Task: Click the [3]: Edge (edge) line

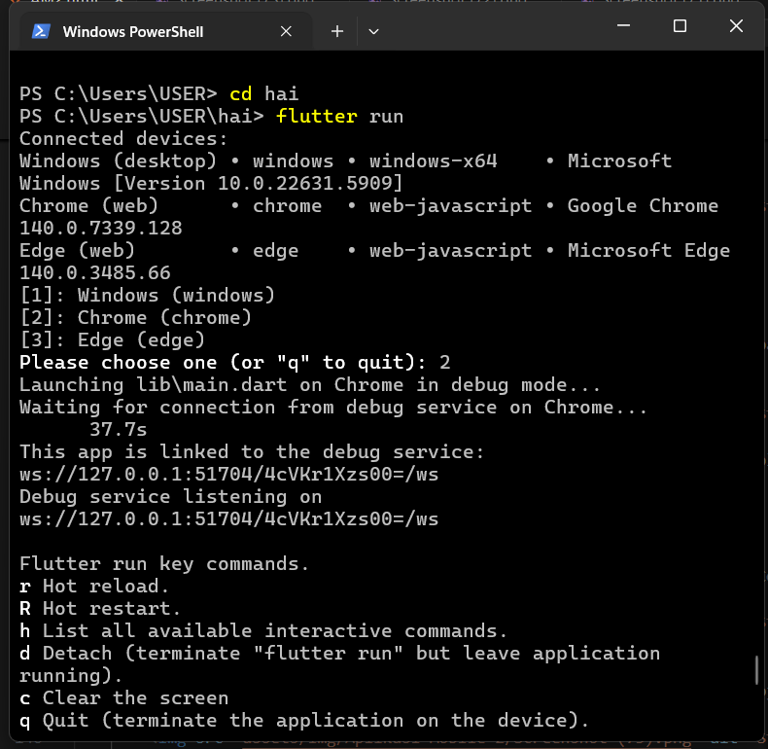Action: tap(112, 340)
